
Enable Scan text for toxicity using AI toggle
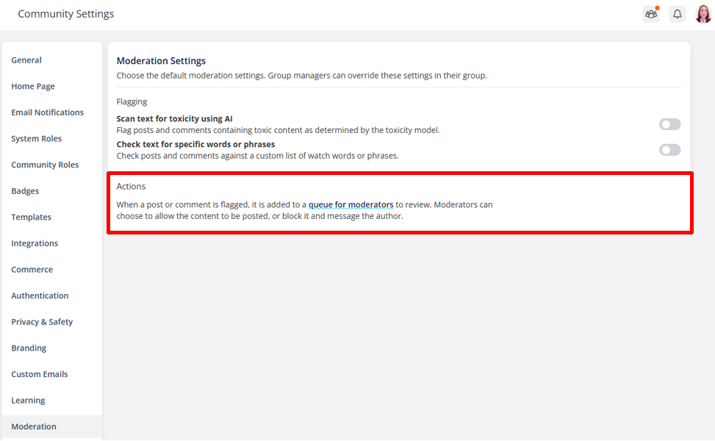[x=669, y=124]
